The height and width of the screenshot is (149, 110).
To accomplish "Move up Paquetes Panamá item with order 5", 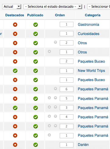I will (49, 98).
